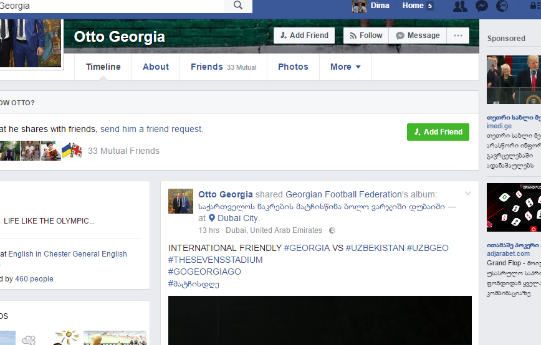Open the #GOGEORGIAGO hashtag
Screen dimensions: 541x345
click(204, 272)
